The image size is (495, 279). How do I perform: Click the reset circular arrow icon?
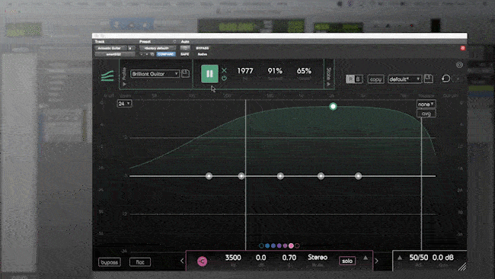point(445,79)
